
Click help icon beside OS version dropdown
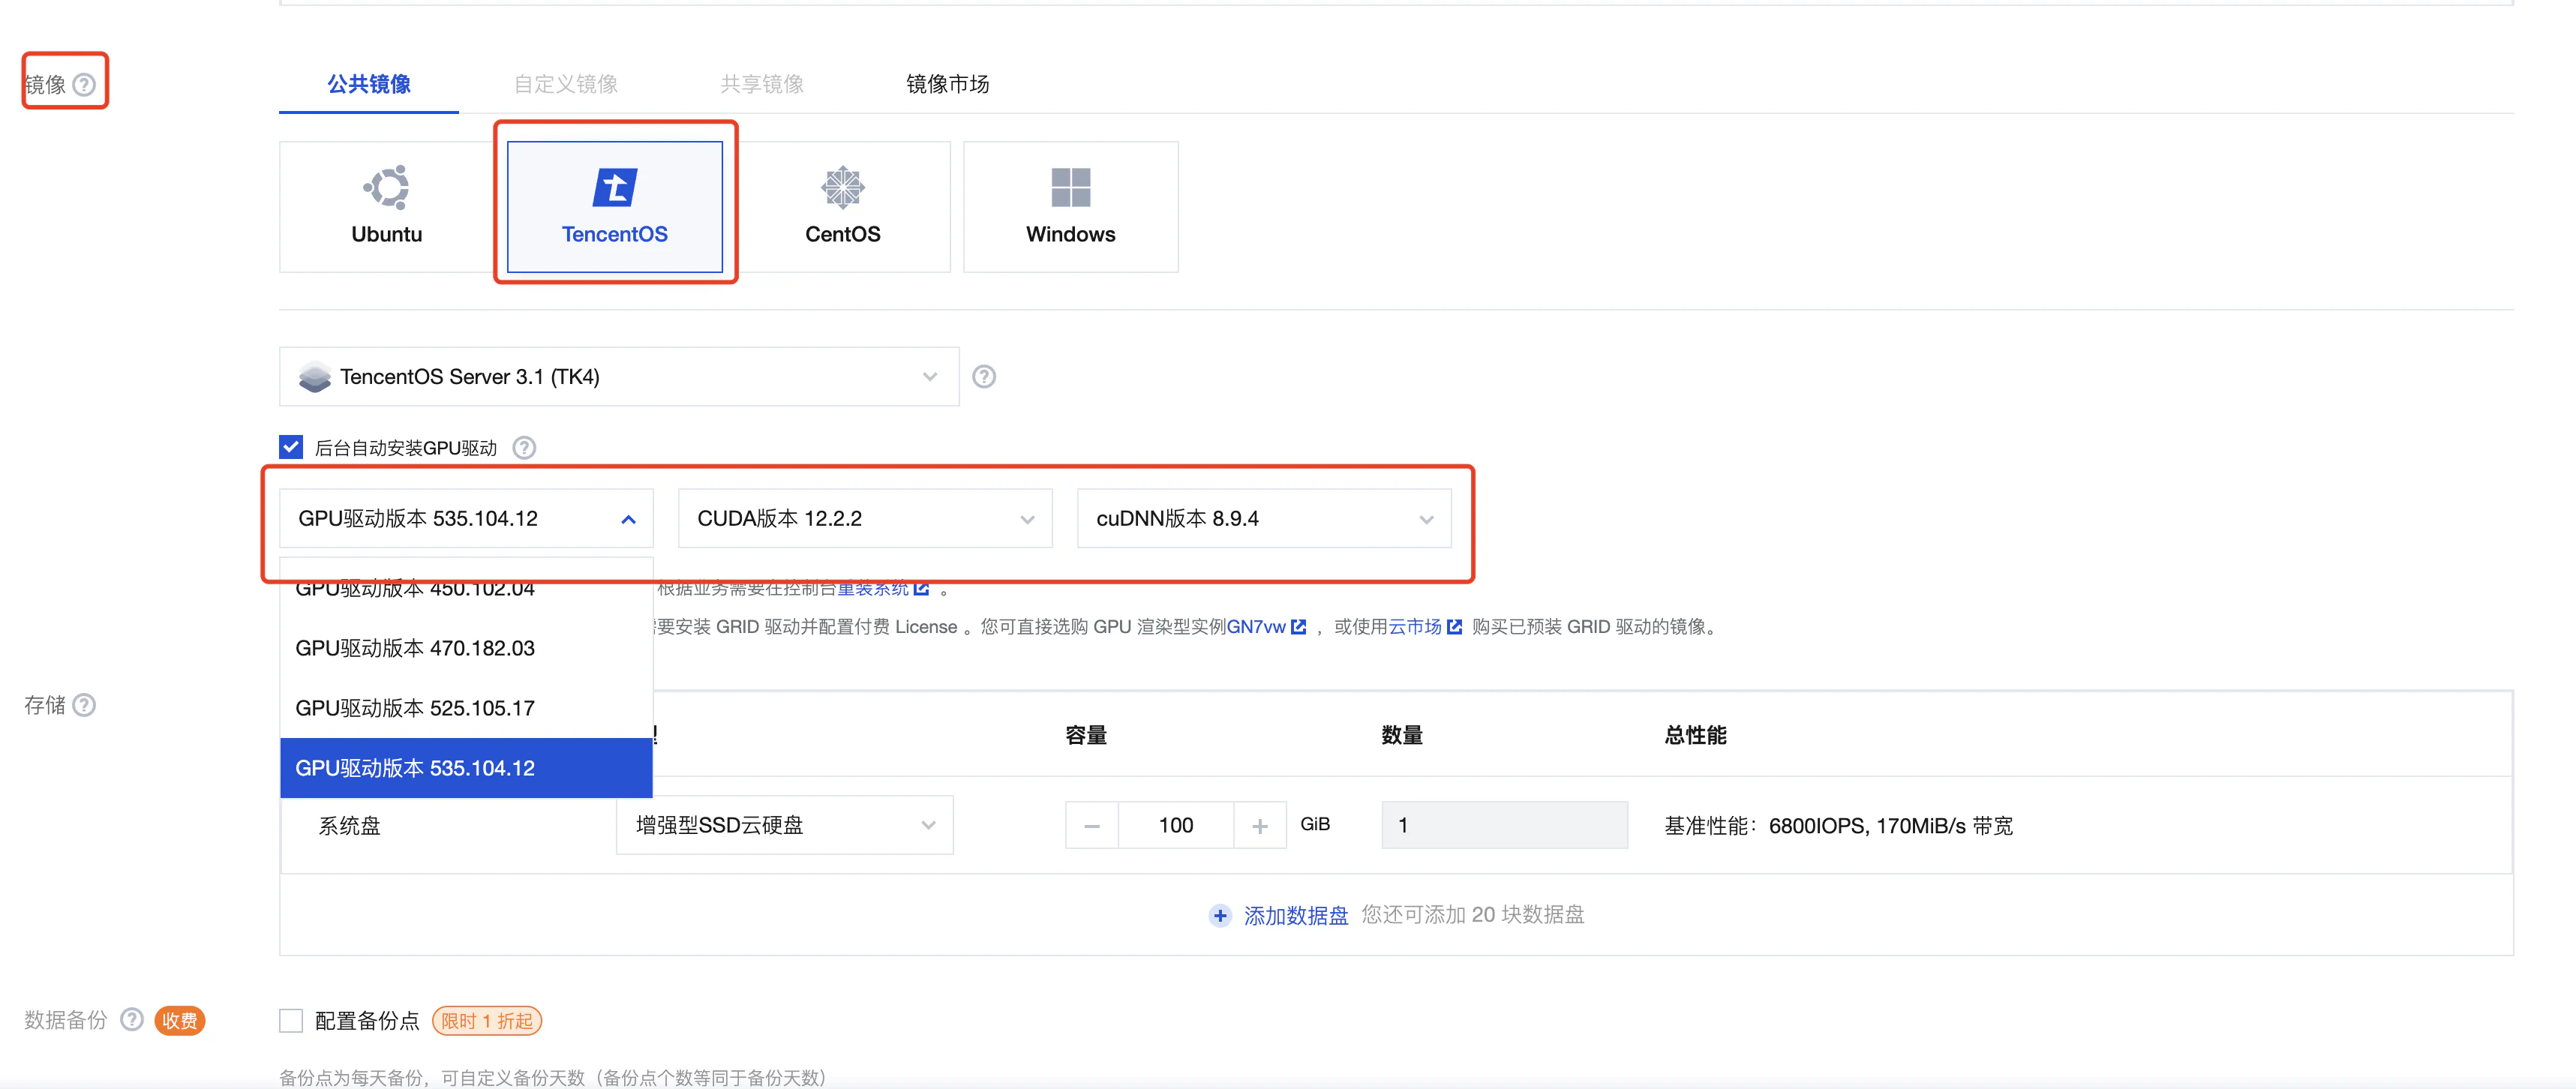pos(983,377)
